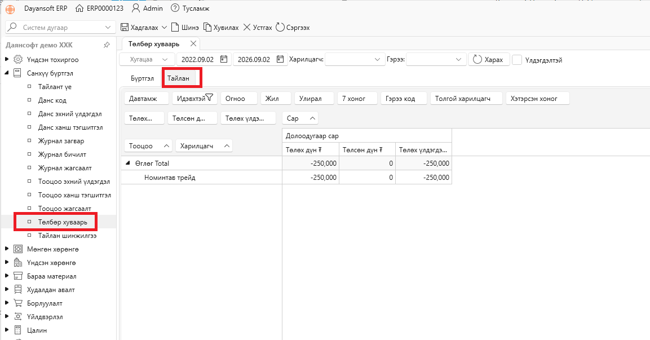Open Тусламж help
The height and width of the screenshot is (340, 650).
[x=191, y=8]
